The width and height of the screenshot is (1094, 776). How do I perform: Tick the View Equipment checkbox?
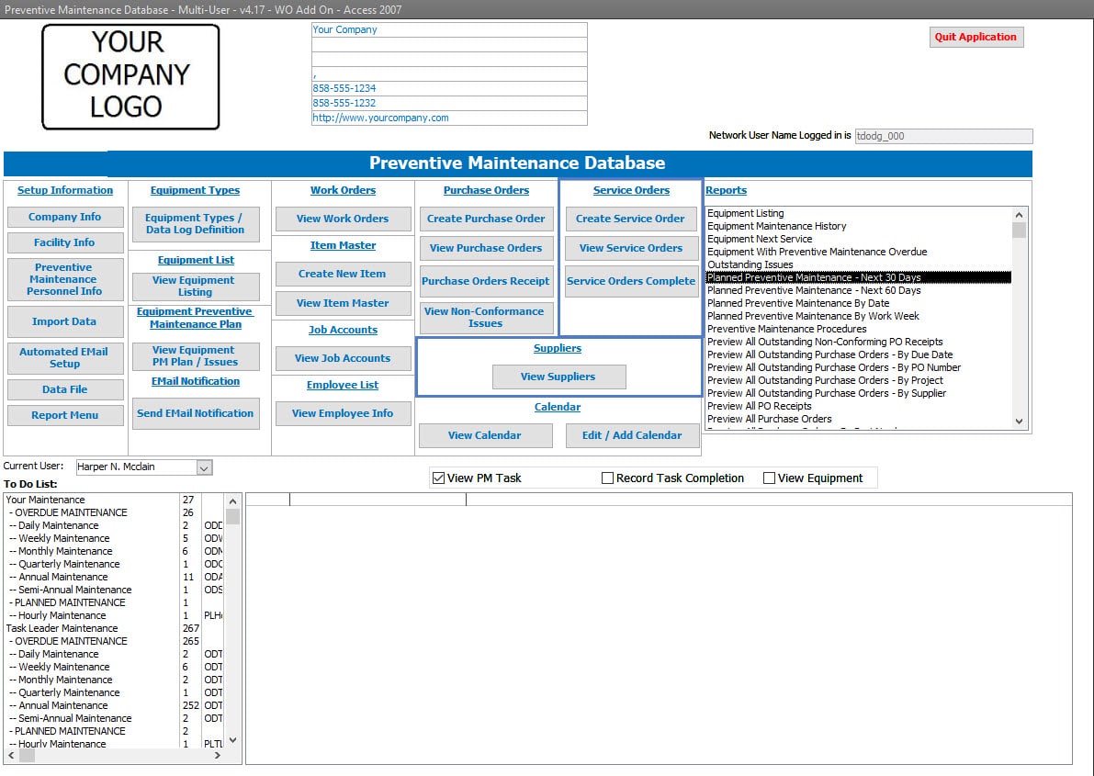click(770, 478)
